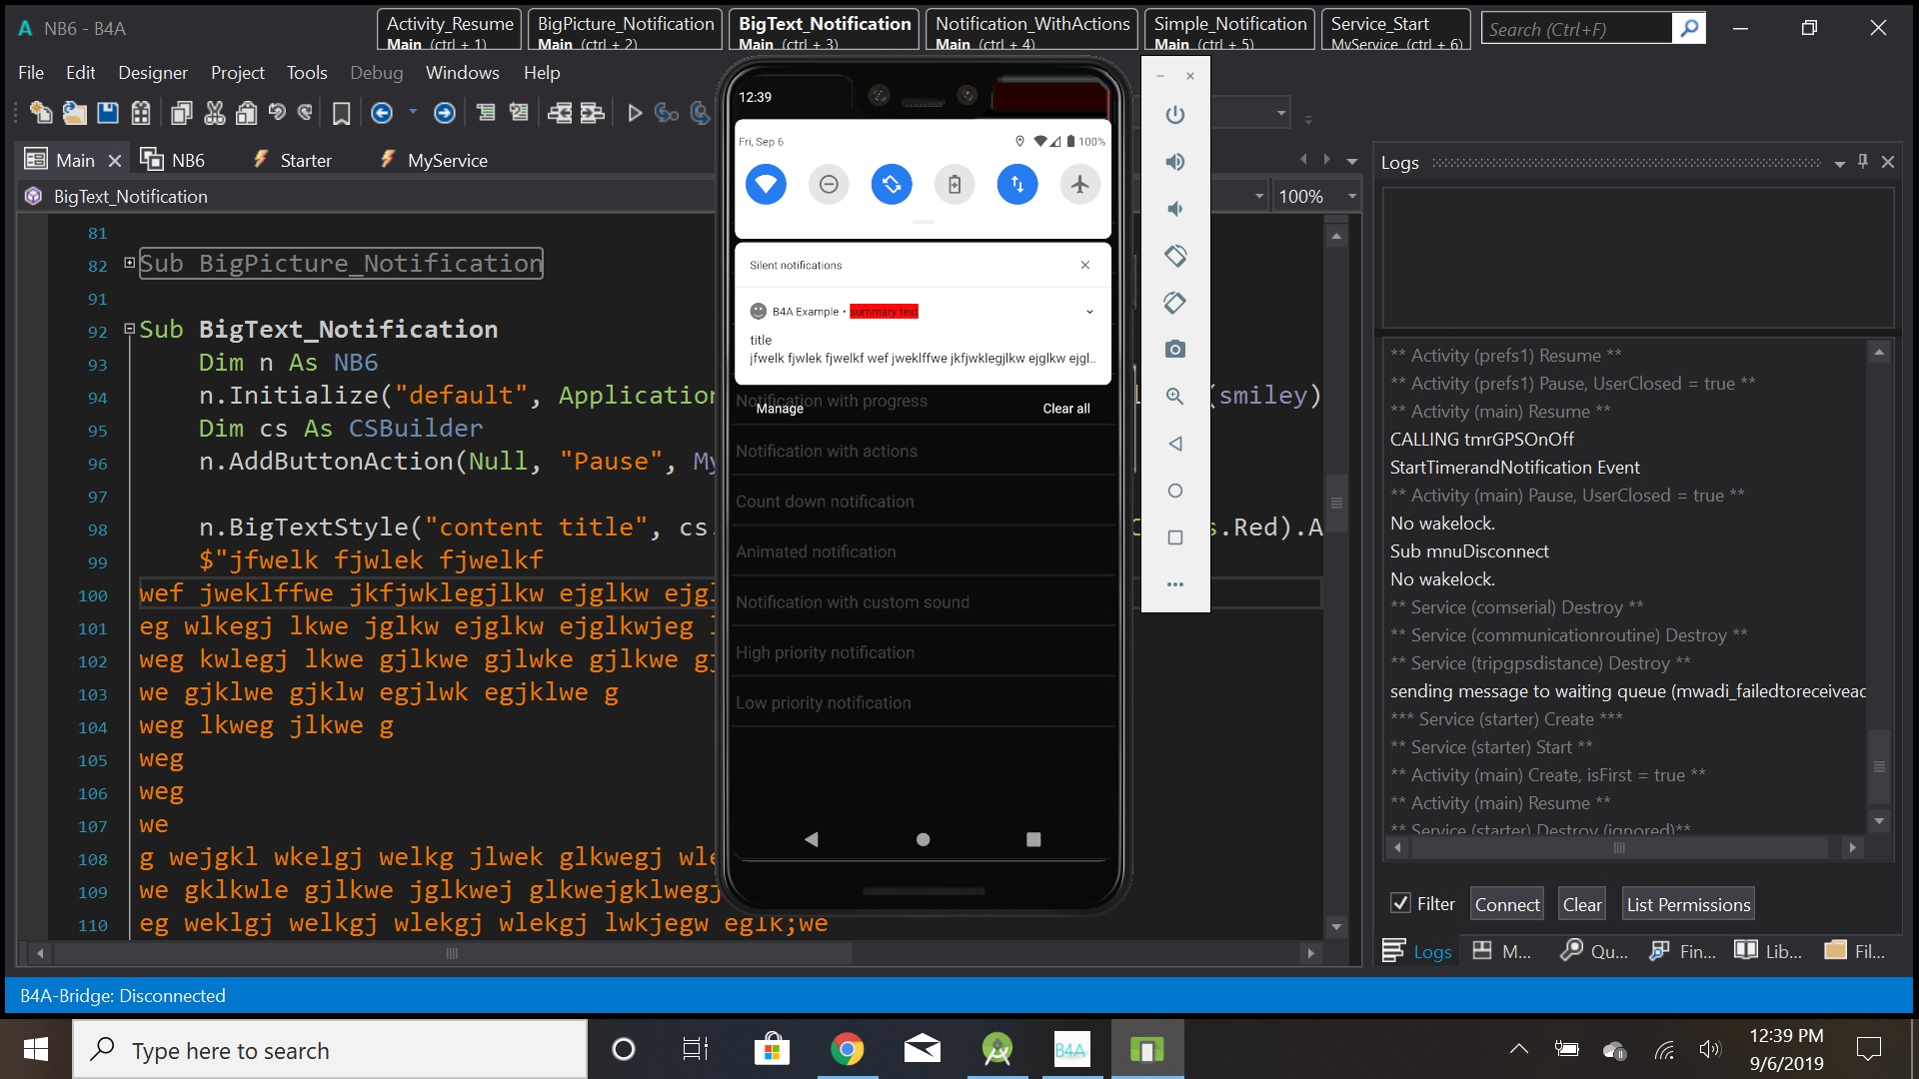1919x1079 pixels.
Task: Click the Search (Ctrl+F) input field
Action: coord(1575,29)
